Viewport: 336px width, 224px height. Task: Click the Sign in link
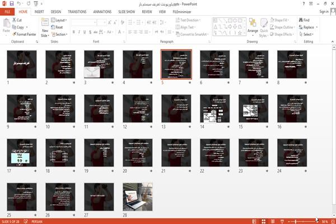click(x=324, y=12)
